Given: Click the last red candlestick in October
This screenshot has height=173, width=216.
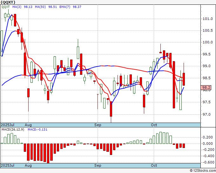Looking at the screenshot, I should pyautogui.click(x=184, y=79).
